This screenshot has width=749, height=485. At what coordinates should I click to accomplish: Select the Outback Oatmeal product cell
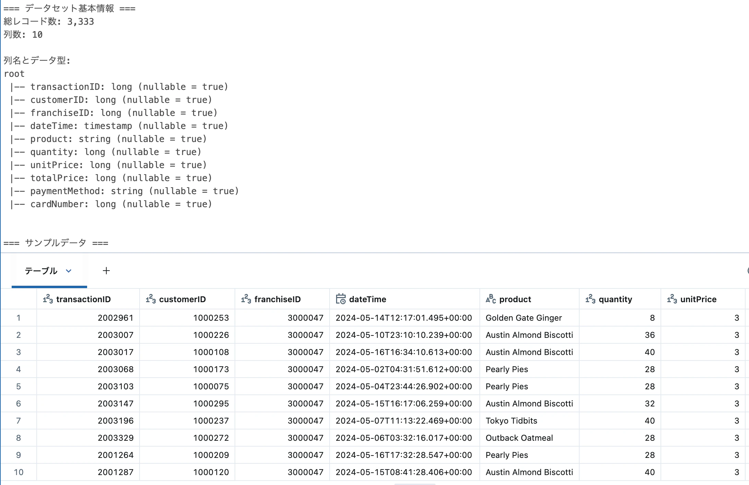tap(530, 438)
